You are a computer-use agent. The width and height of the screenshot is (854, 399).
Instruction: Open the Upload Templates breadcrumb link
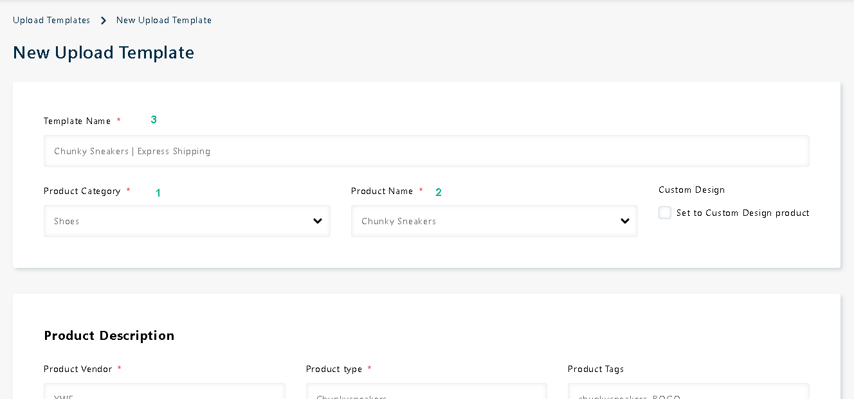tap(51, 21)
